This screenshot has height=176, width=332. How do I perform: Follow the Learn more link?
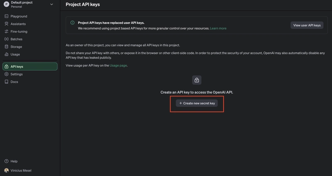tap(218, 28)
